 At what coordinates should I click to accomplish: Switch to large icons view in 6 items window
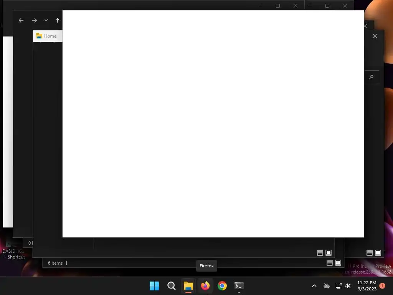pyautogui.click(x=338, y=263)
